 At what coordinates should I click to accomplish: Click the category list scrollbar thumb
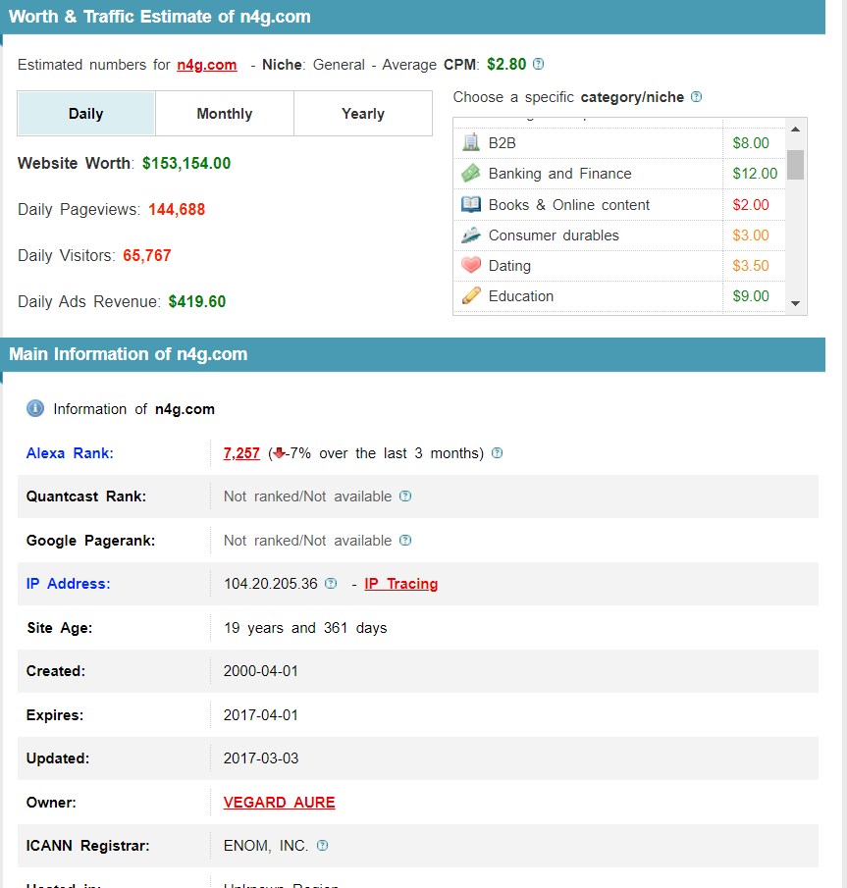(x=795, y=164)
